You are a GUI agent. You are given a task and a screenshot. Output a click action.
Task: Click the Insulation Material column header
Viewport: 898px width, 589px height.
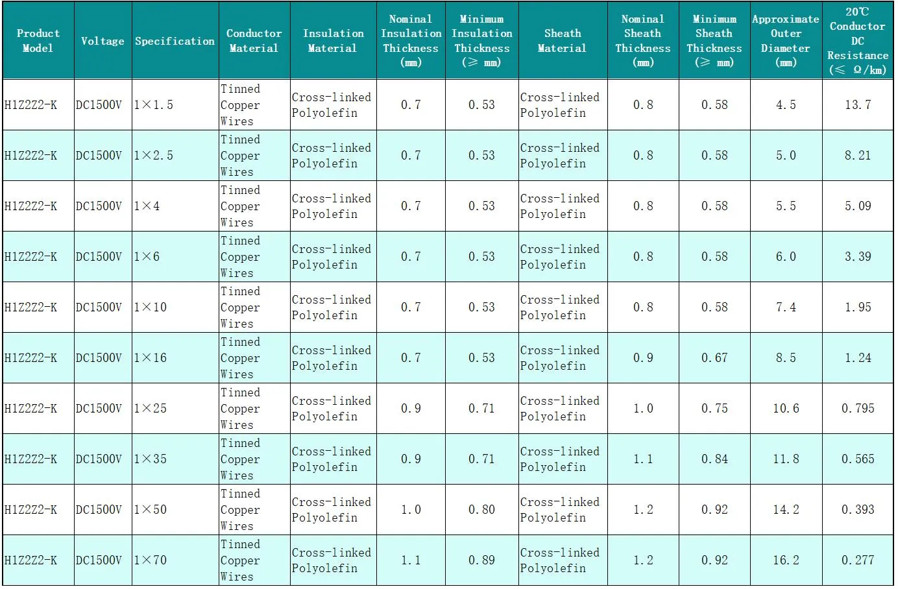tap(333, 40)
